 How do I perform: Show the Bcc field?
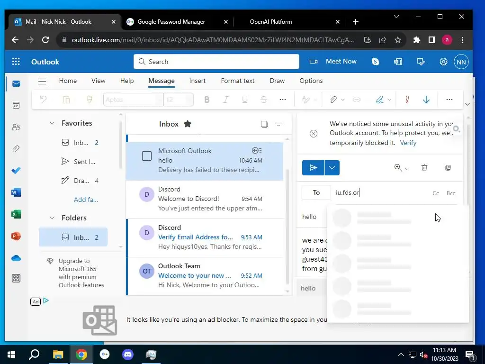[x=451, y=193]
